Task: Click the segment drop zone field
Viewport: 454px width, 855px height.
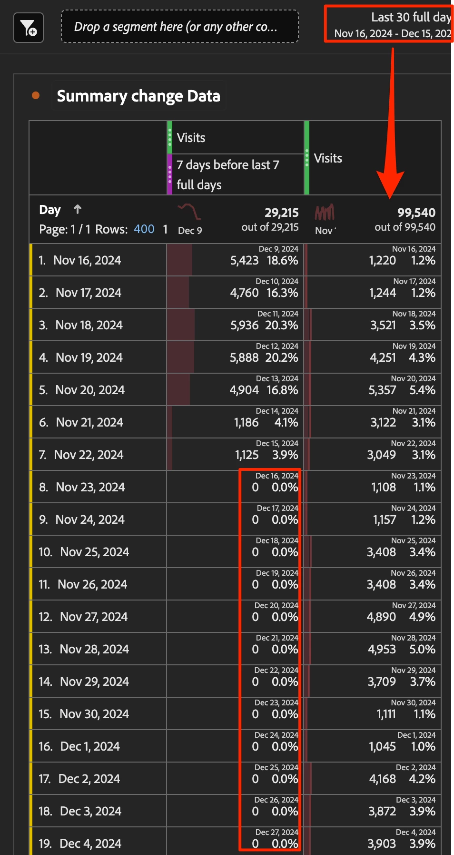Action: pos(180,27)
